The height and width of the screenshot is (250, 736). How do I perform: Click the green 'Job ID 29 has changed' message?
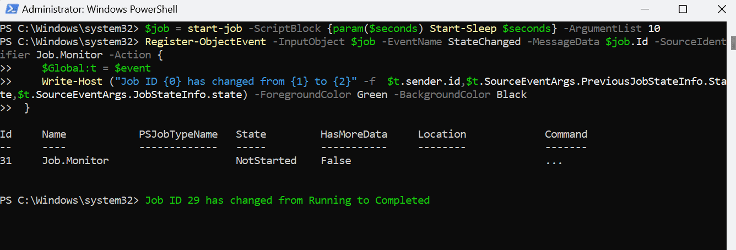[x=287, y=200]
